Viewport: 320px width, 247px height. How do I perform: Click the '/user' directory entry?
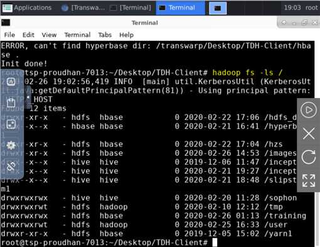tap(275, 225)
